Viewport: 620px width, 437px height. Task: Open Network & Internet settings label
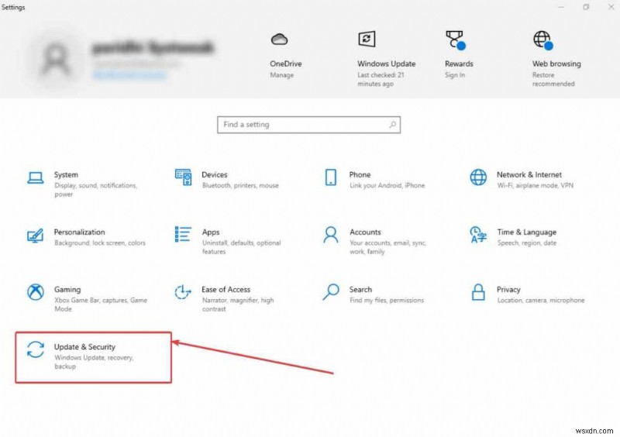click(x=529, y=174)
